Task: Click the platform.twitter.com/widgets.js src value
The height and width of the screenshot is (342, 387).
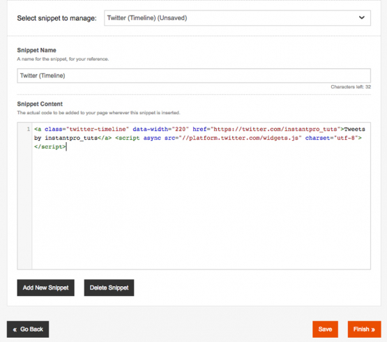Action: tap(241, 138)
